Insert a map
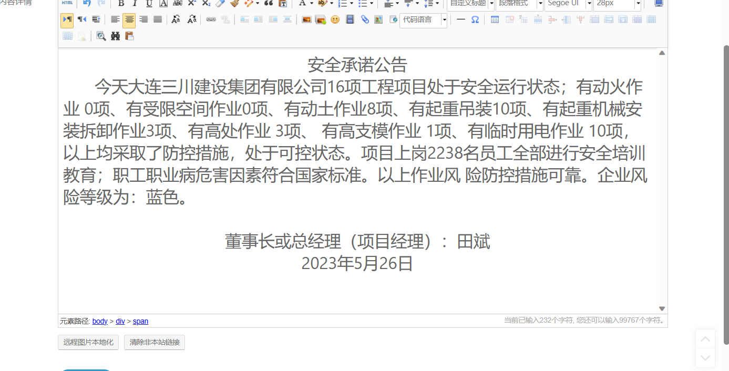Screen dimensions: 729x371 tap(378, 20)
